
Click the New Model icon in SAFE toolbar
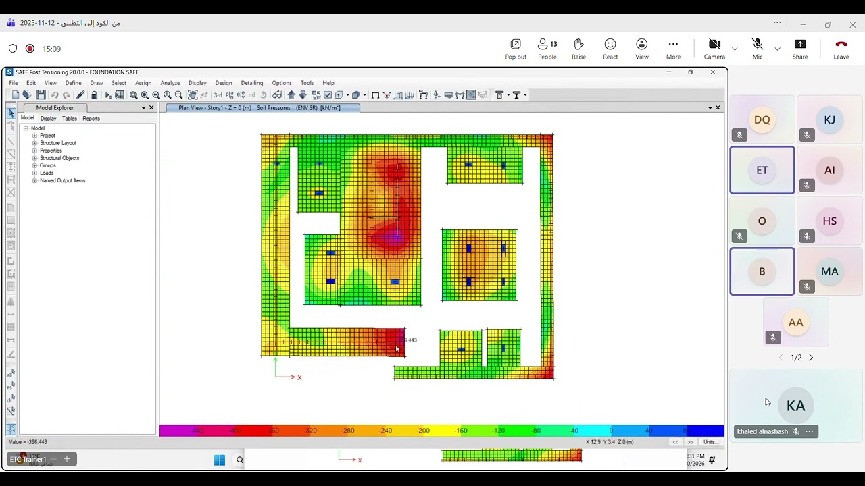coord(15,95)
